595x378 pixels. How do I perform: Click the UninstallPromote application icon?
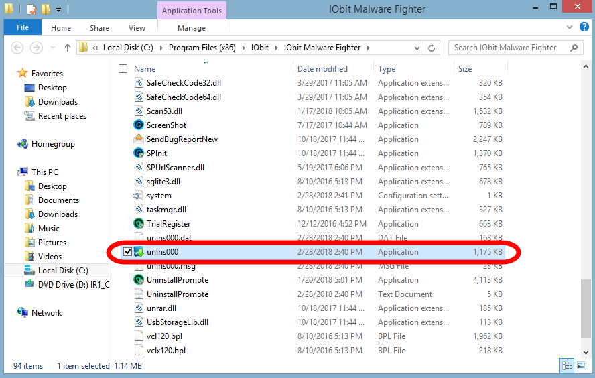139,279
